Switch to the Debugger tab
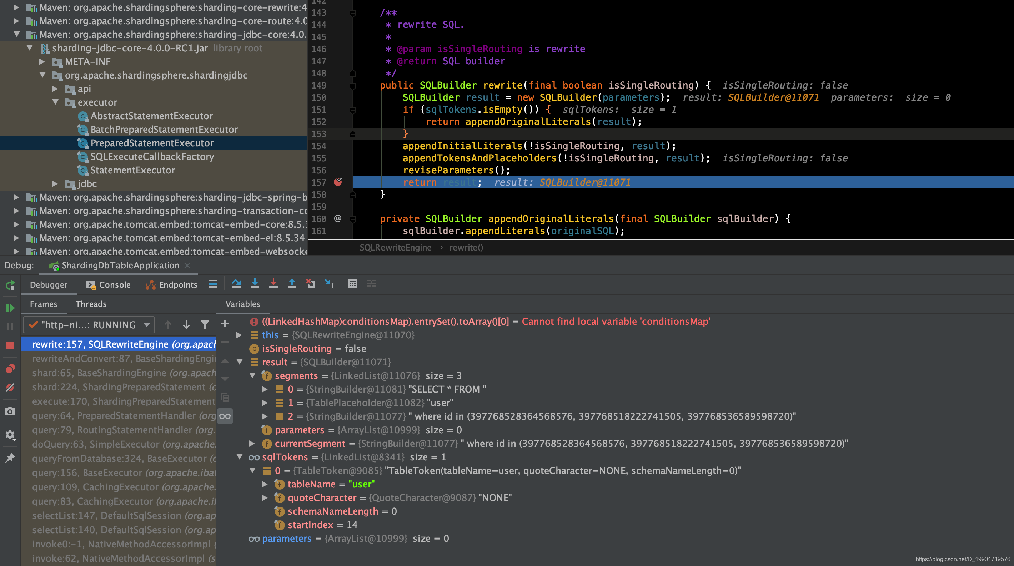 click(49, 285)
